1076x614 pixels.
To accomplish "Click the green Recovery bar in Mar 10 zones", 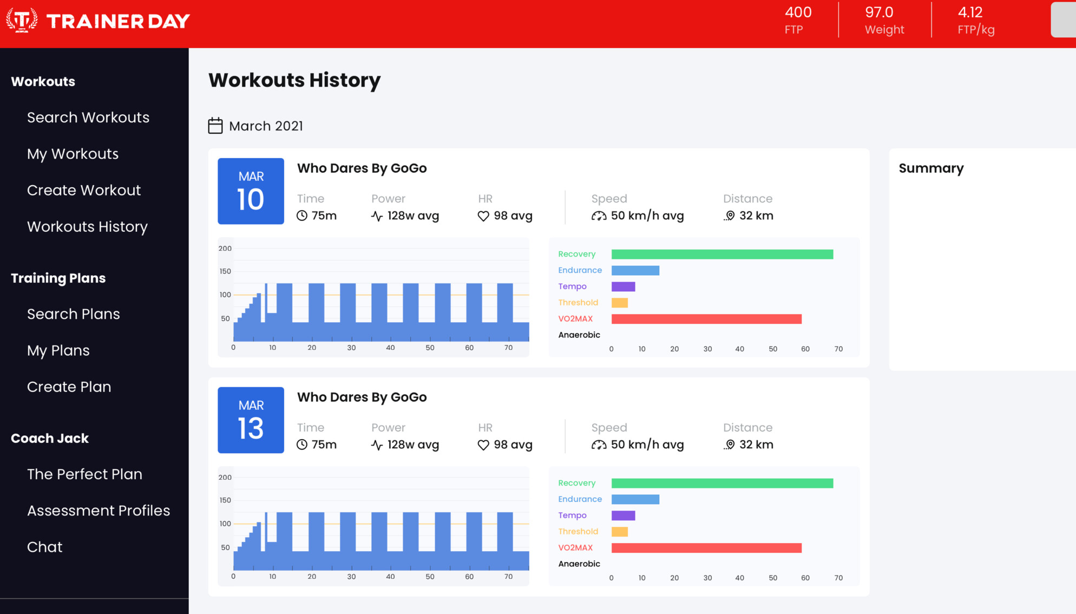I will (x=722, y=254).
